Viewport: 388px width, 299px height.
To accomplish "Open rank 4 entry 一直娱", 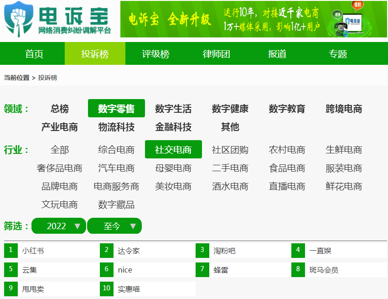I will click(339, 251).
